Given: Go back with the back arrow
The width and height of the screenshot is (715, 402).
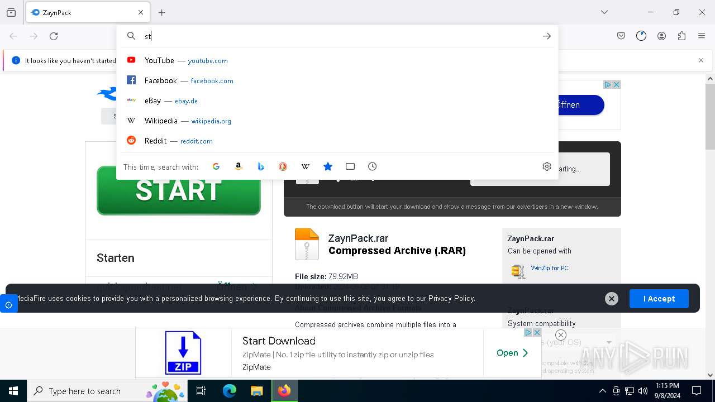Looking at the screenshot, I should (13, 36).
